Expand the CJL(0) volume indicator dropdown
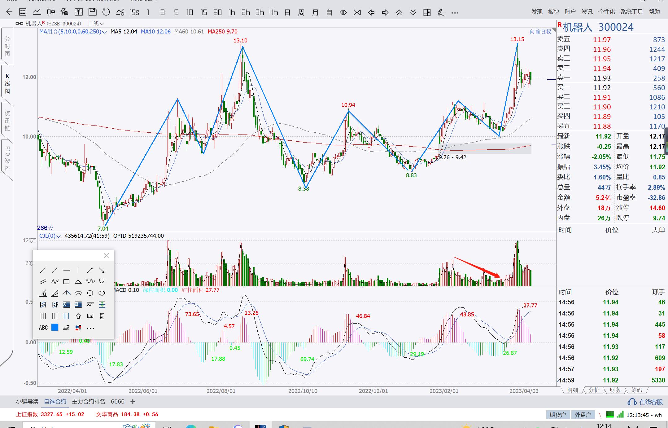668x428 pixels. tap(59, 236)
